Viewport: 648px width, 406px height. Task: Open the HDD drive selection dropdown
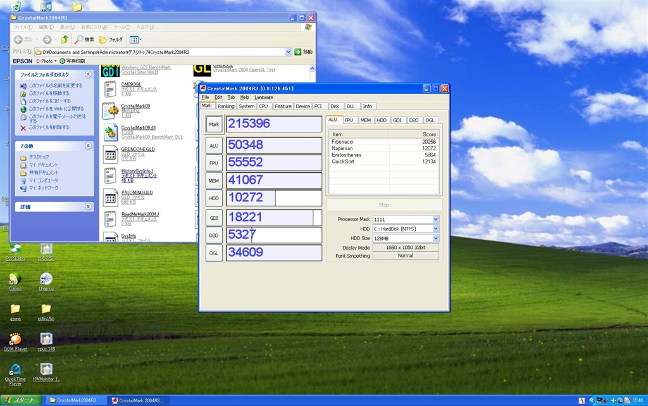tap(435, 229)
